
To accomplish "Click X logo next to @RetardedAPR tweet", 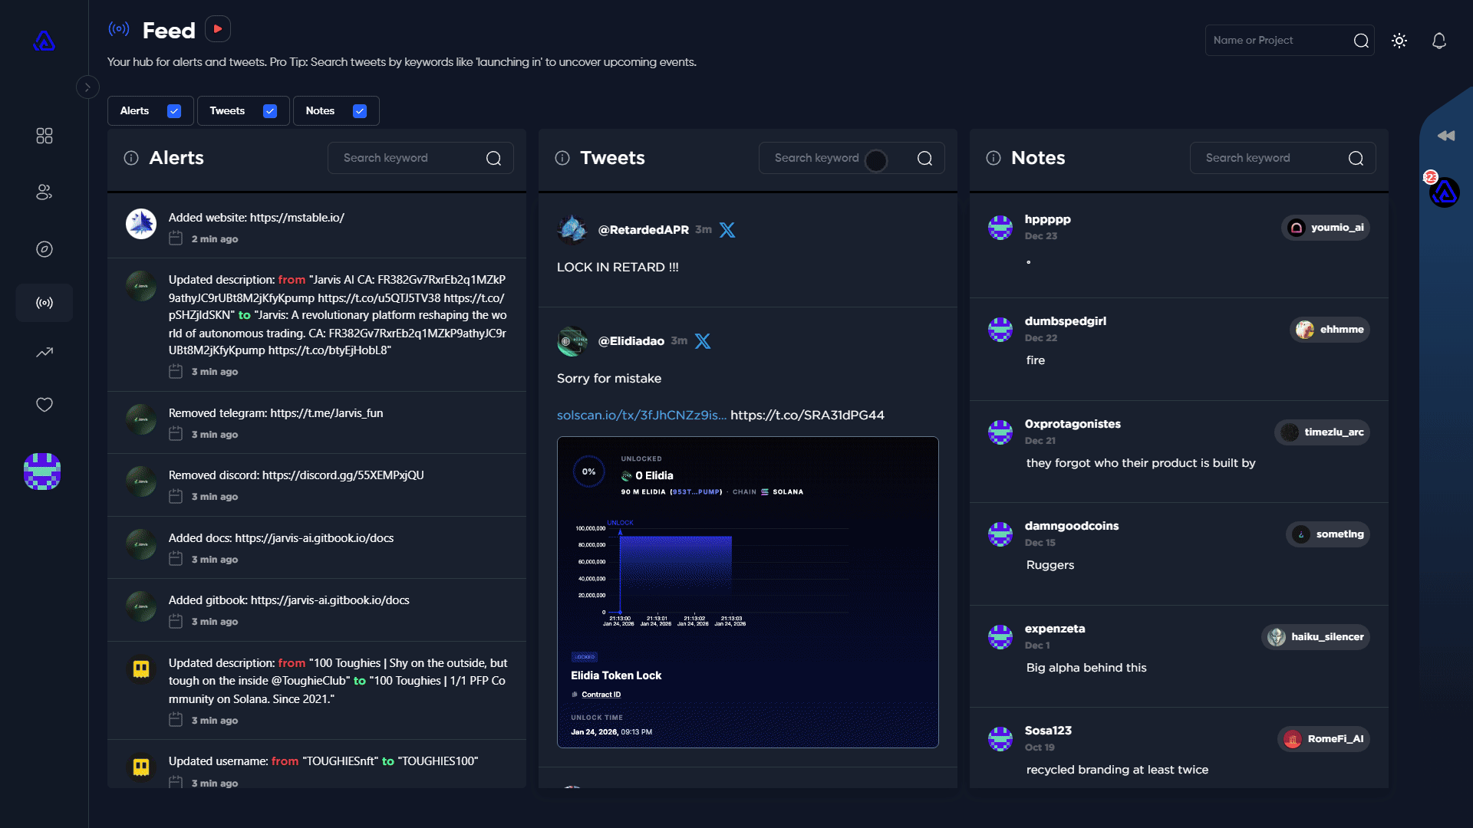I will [x=727, y=230].
